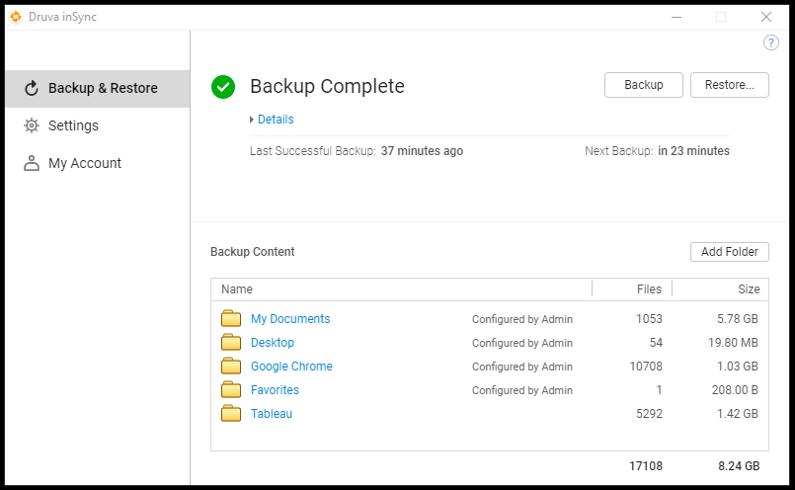Click the green Backup Complete checkmark icon
This screenshot has height=490, width=795.
coord(223,87)
